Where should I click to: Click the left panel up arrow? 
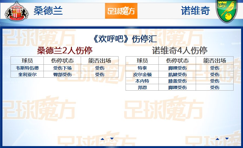click(x=102, y=139)
